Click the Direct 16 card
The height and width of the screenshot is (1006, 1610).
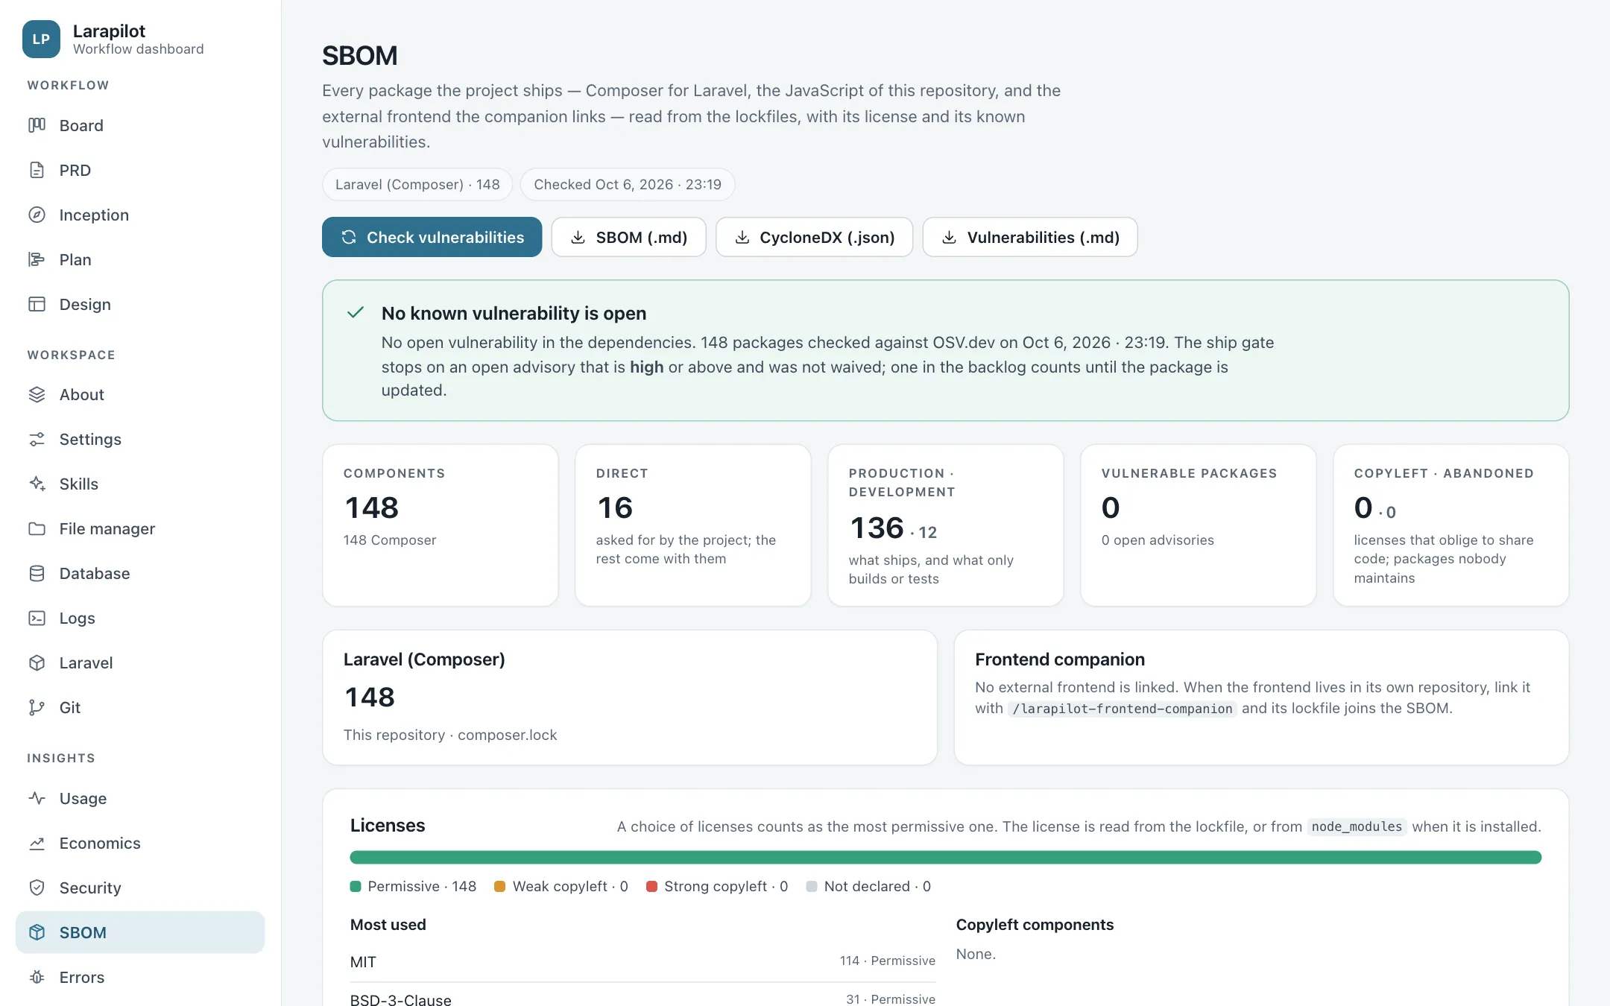(693, 525)
